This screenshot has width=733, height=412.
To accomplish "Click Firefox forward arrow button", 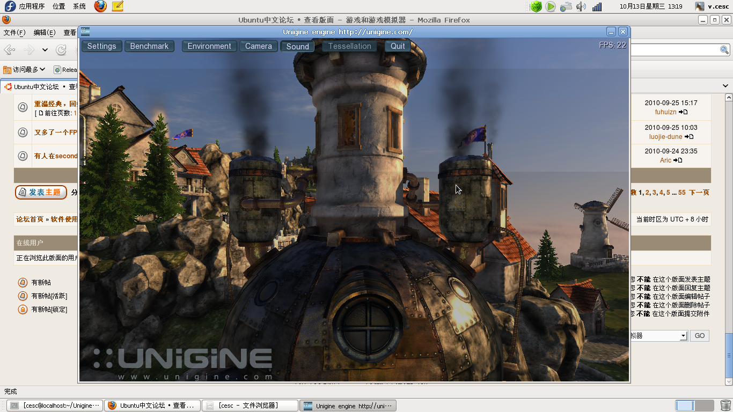I will [x=29, y=50].
